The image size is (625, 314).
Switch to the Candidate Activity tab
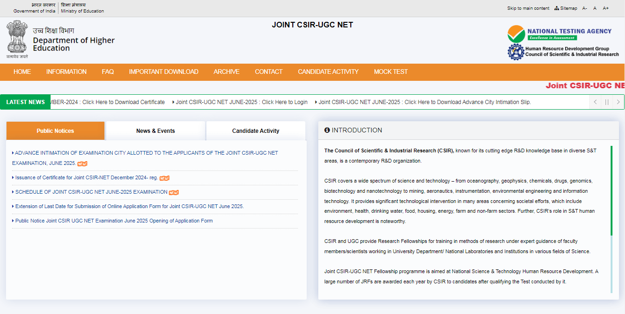[x=256, y=131]
